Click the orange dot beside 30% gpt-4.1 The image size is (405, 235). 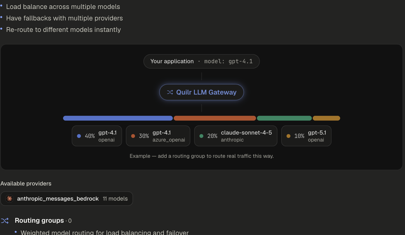coord(133,136)
